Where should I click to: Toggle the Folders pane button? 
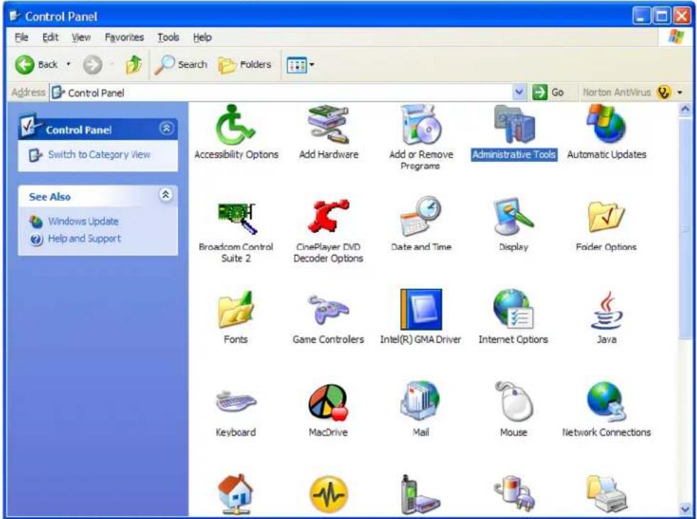245,65
